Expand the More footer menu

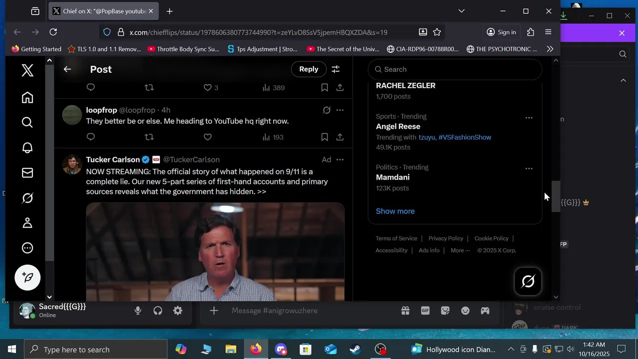460,250
